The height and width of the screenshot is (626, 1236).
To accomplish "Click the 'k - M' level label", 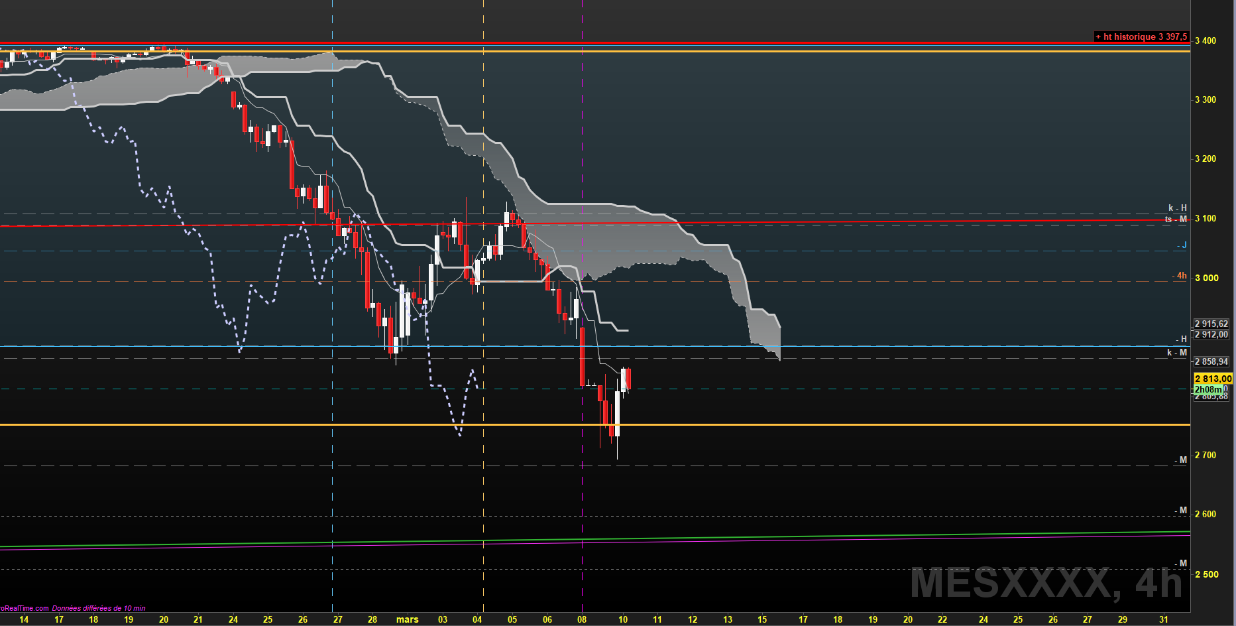I will (1177, 352).
